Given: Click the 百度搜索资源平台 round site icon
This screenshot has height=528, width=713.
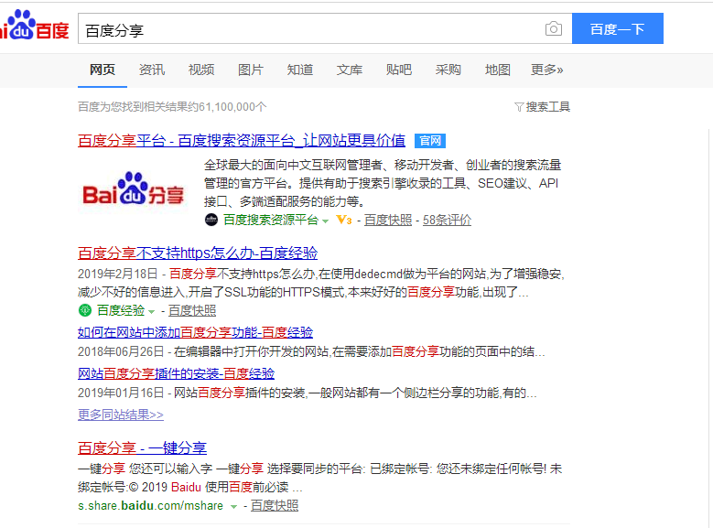Looking at the screenshot, I should [x=211, y=221].
